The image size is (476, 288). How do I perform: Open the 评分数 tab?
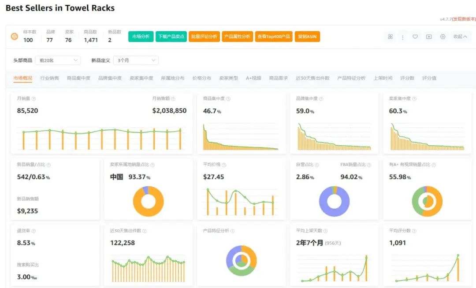pos(407,78)
